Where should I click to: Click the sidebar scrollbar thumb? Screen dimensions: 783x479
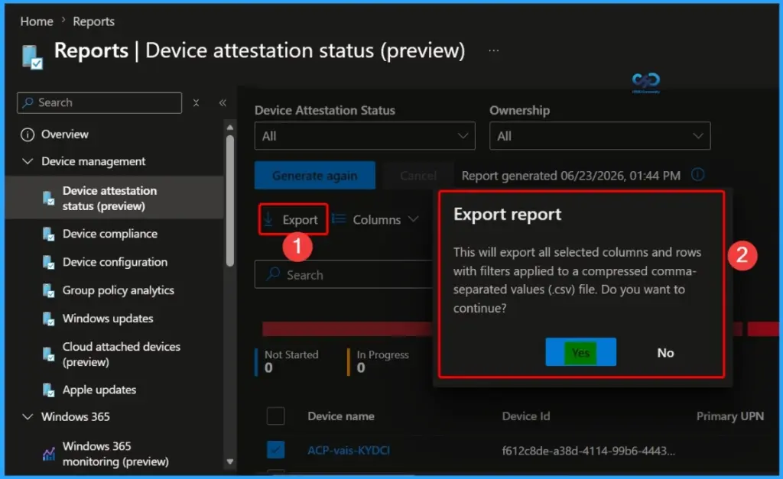[x=229, y=199]
